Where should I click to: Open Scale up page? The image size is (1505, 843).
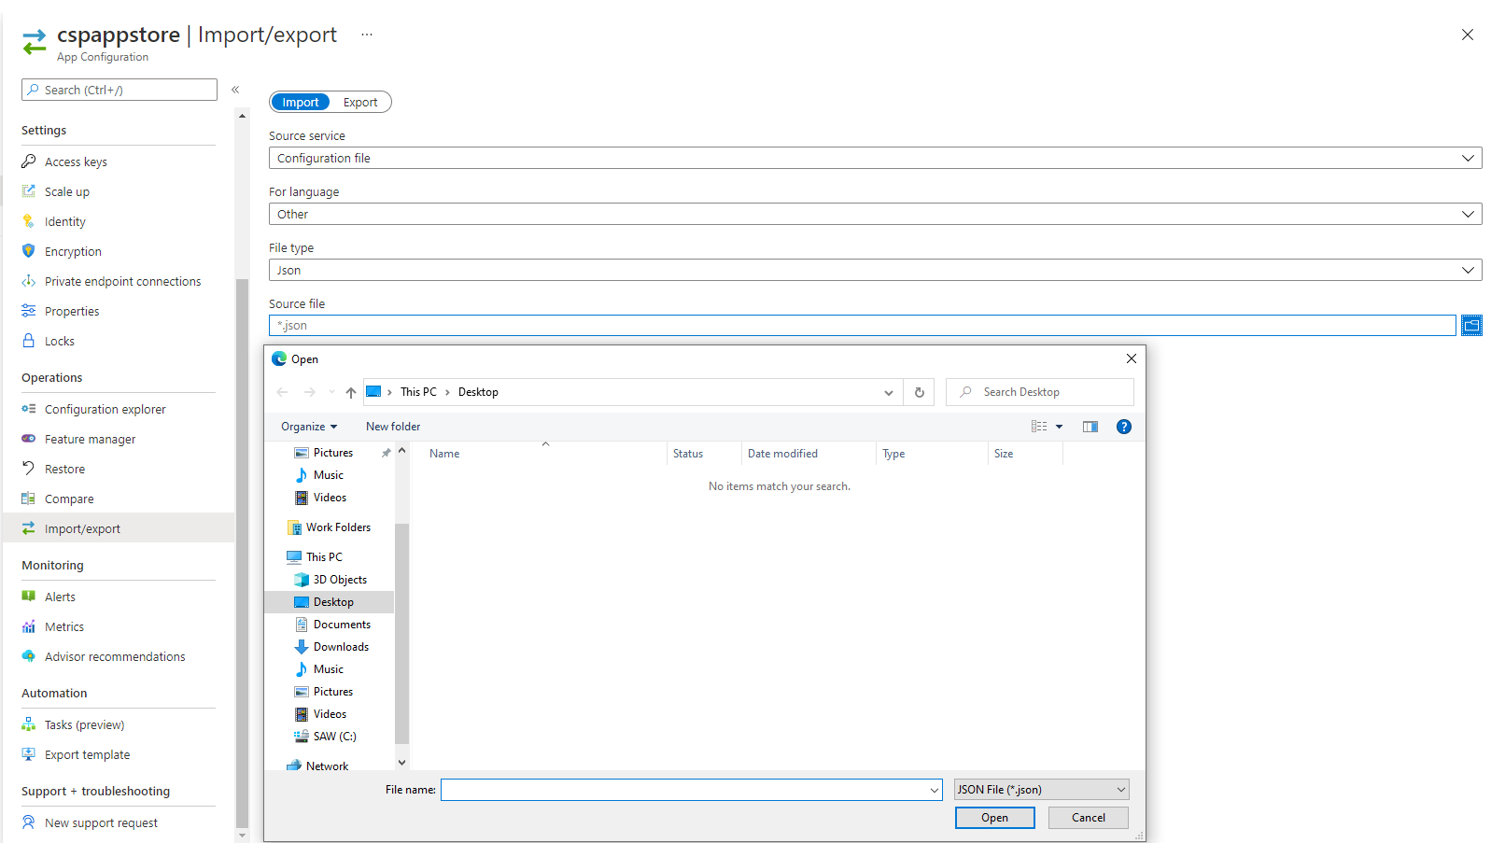67,191
